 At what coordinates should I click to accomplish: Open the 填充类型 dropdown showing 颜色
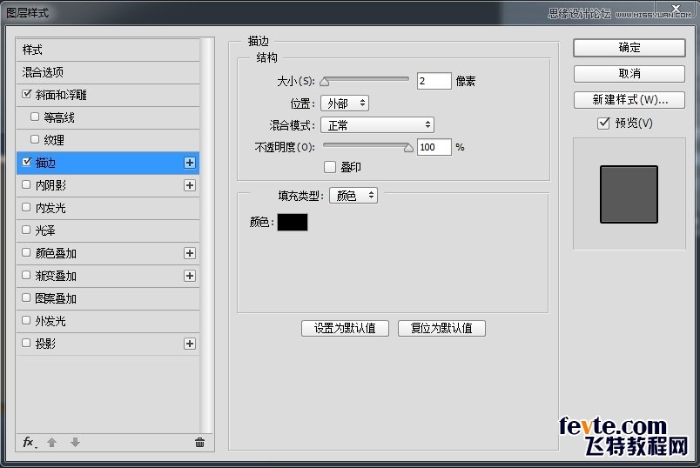pos(353,196)
